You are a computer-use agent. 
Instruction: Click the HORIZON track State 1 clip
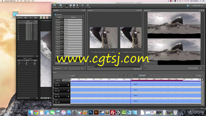136,84
